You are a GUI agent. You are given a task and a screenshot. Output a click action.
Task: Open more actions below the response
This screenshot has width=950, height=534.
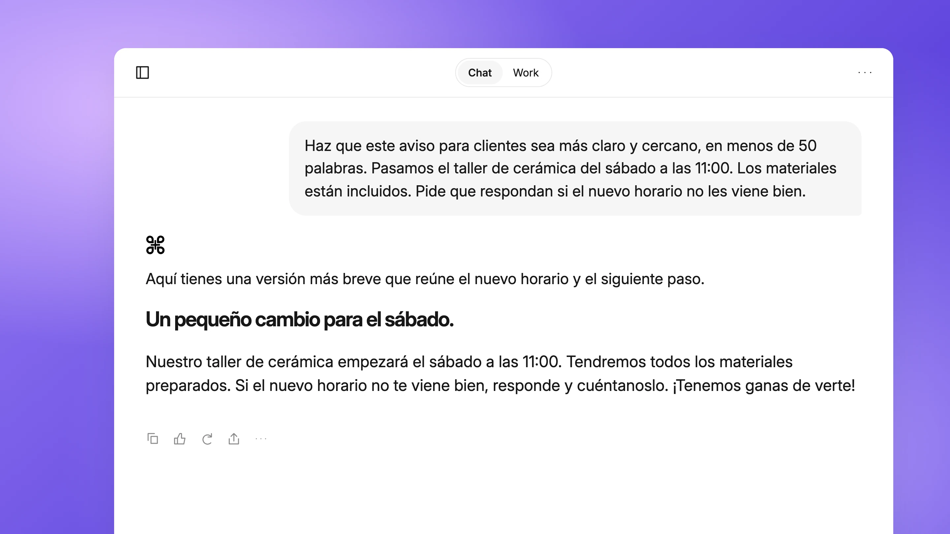coord(261,438)
